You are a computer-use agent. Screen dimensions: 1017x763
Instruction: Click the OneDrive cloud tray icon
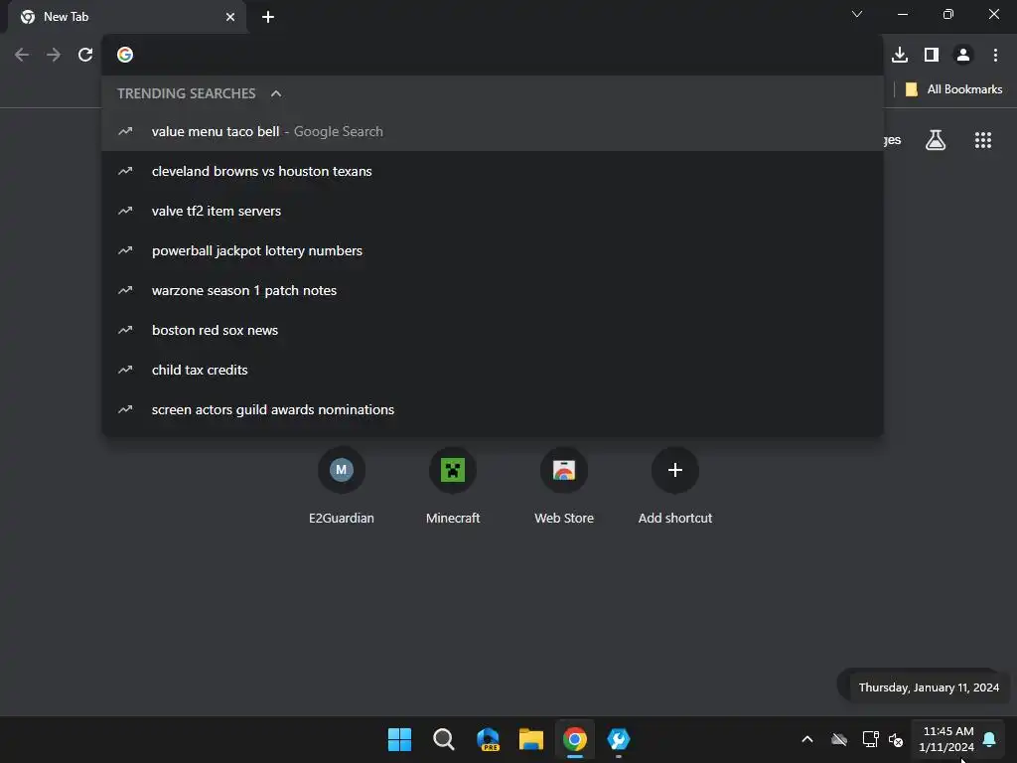coord(839,739)
